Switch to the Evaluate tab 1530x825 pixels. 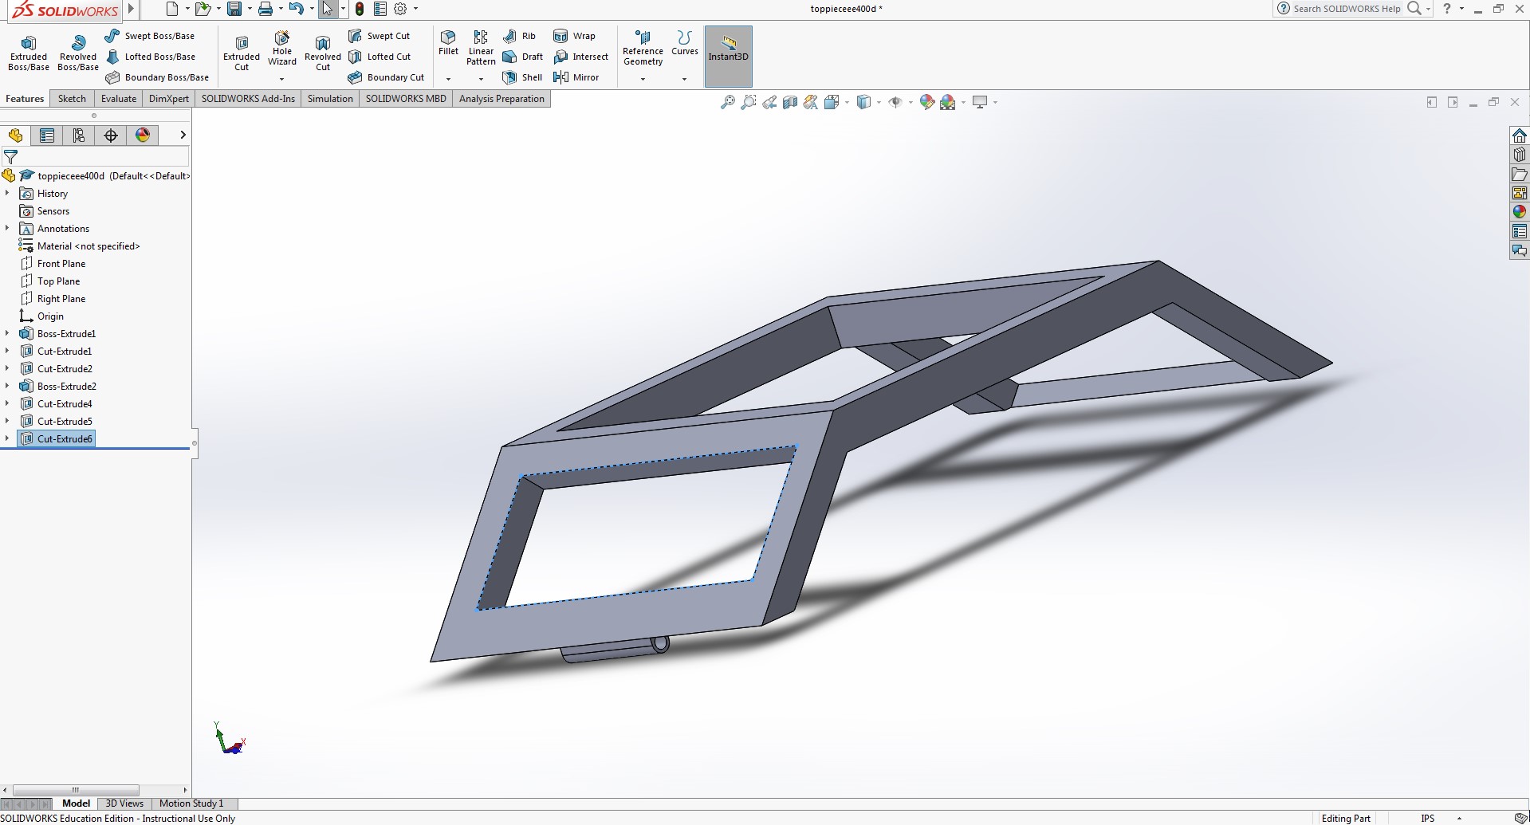pyautogui.click(x=119, y=99)
